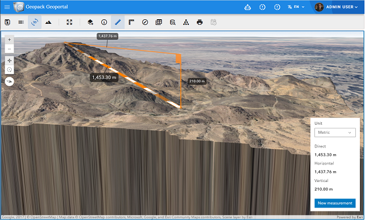365x220 pixels.
Task: Zoom out with the minus button
Action: coord(9,49)
